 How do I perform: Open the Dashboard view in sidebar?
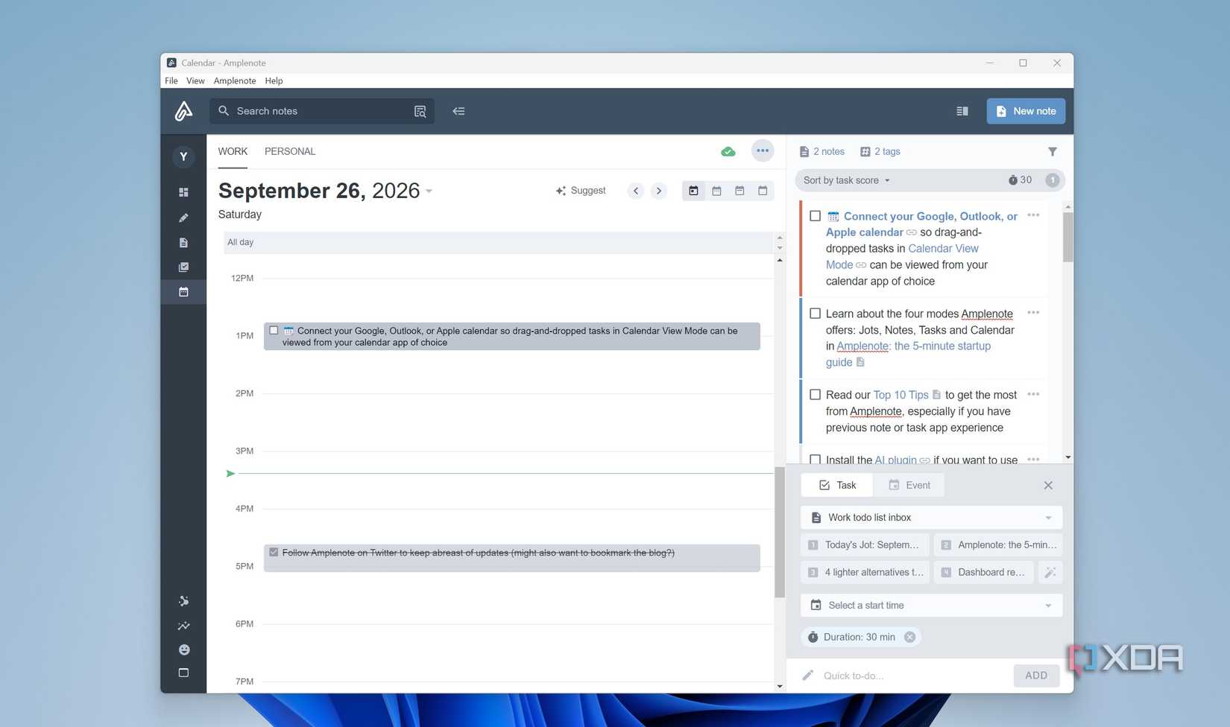183,192
